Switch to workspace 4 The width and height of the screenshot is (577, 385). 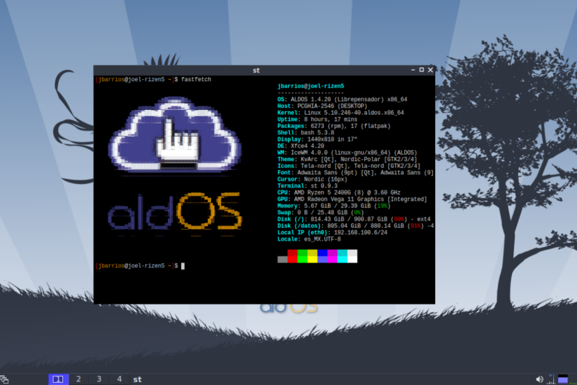[119, 379]
